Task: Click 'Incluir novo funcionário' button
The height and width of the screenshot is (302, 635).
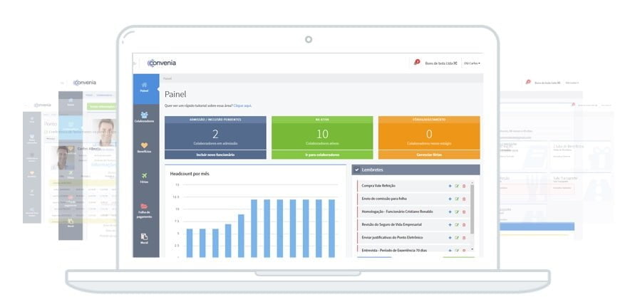Action: (215, 155)
